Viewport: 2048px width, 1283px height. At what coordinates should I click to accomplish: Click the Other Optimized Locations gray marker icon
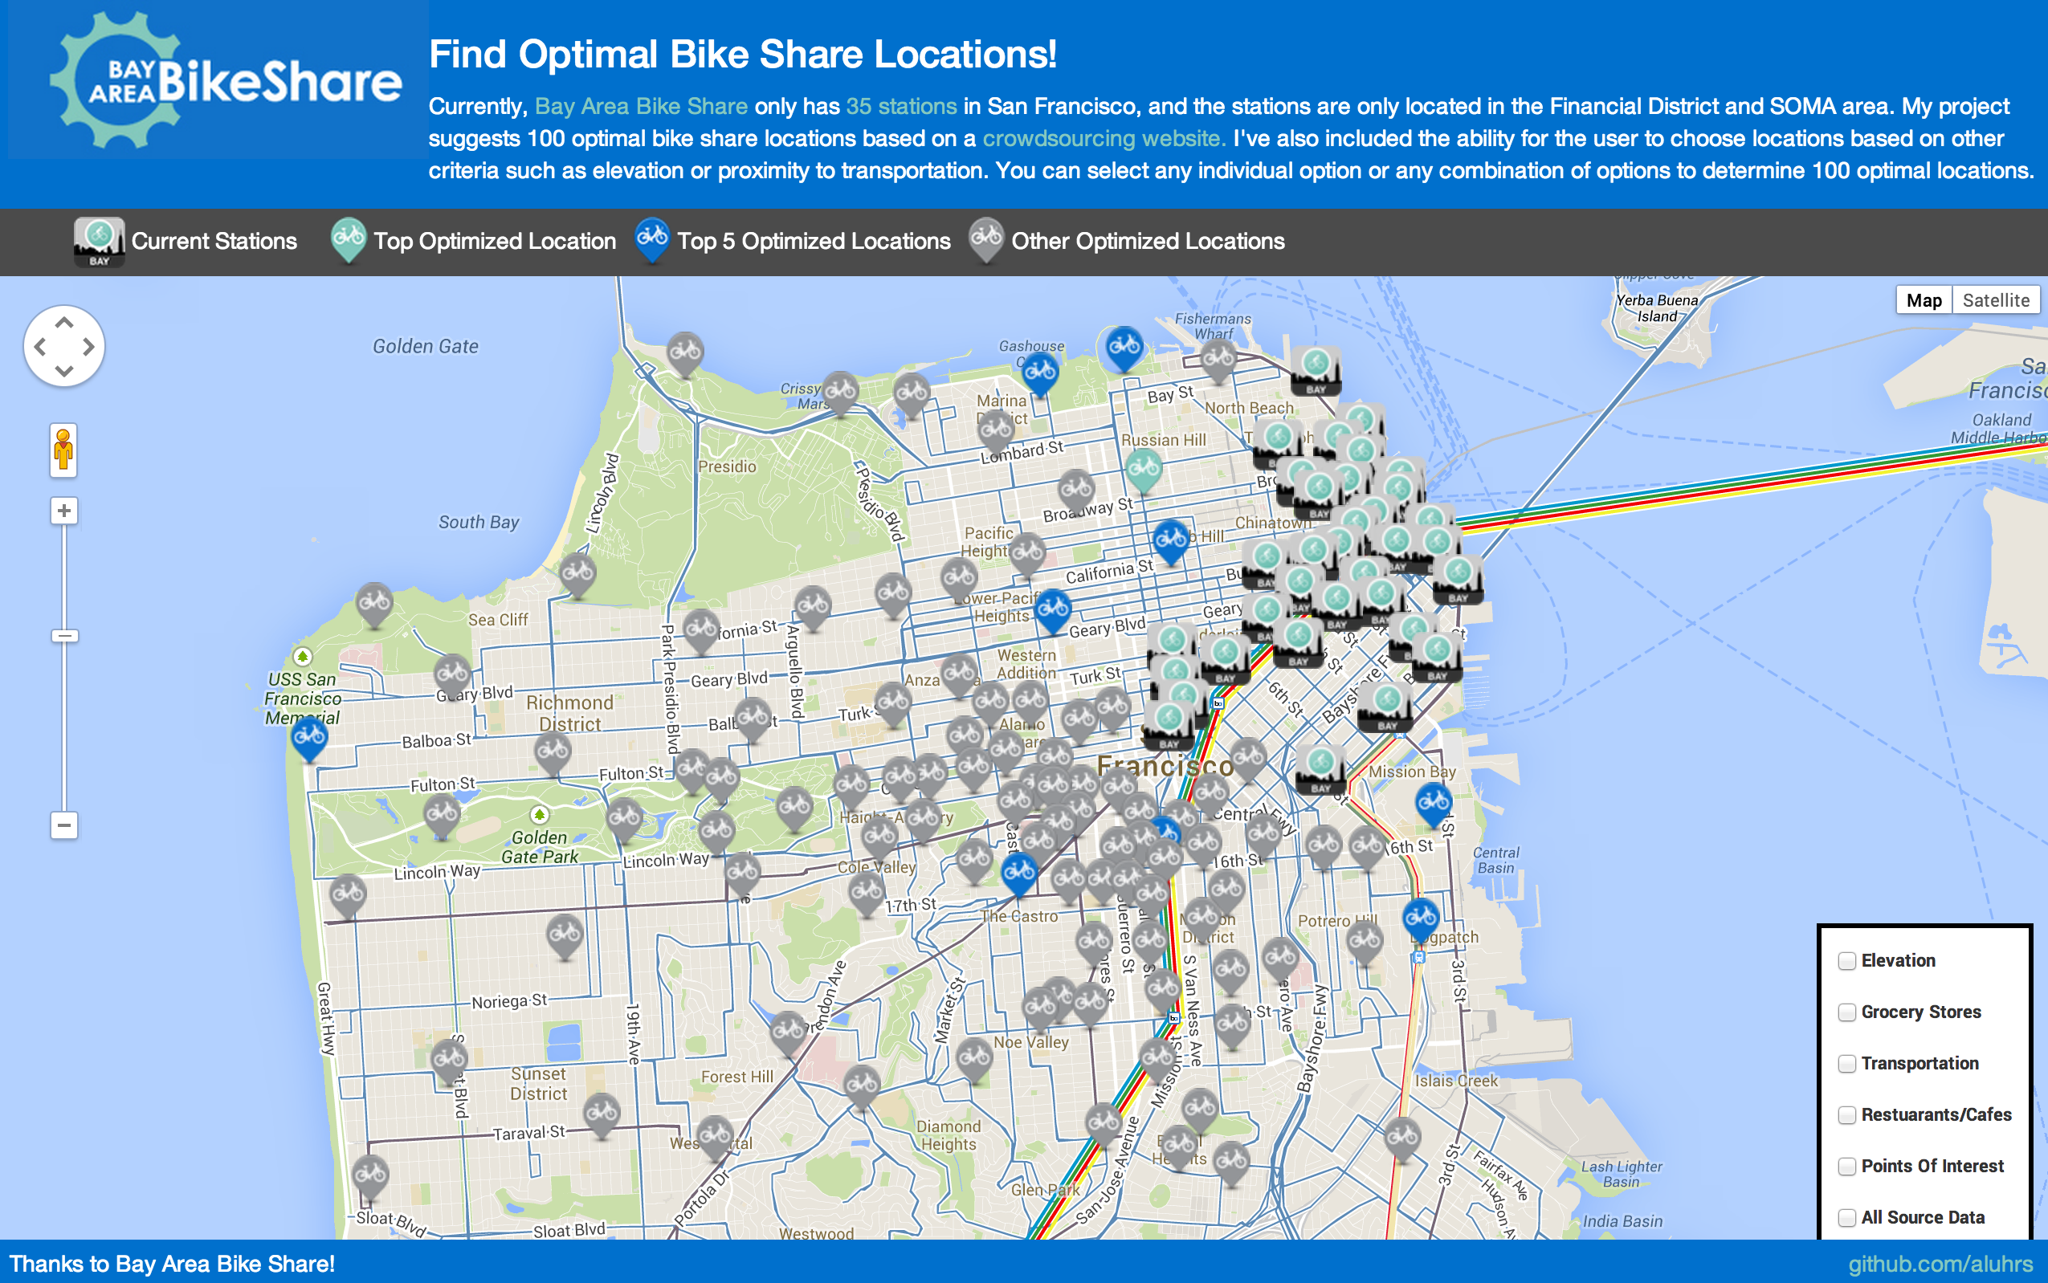point(984,241)
